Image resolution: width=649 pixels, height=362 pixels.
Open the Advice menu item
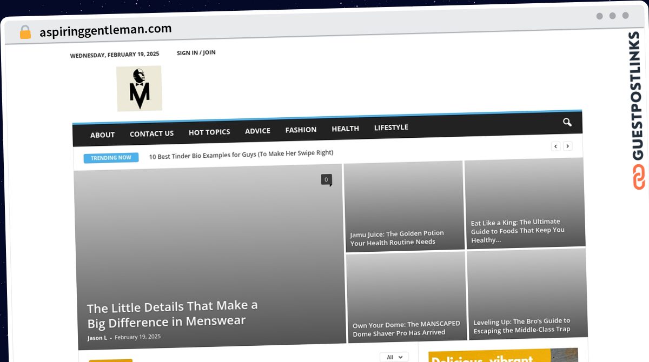coord(257,131)
